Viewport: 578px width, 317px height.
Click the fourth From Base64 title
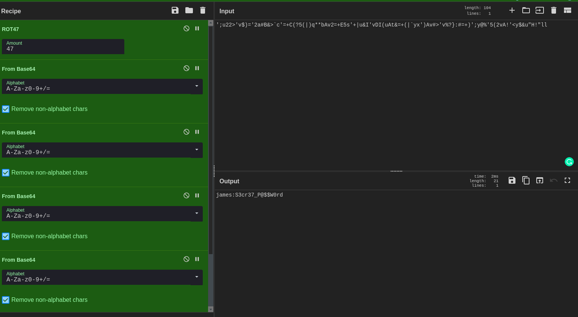19,260
